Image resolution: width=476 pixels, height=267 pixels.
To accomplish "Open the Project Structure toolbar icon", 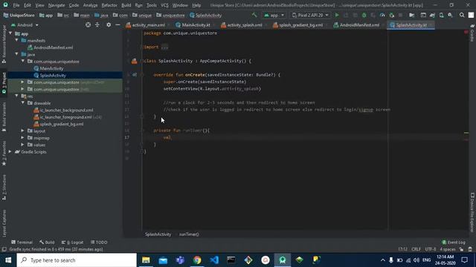I will [x=411, y=15].
